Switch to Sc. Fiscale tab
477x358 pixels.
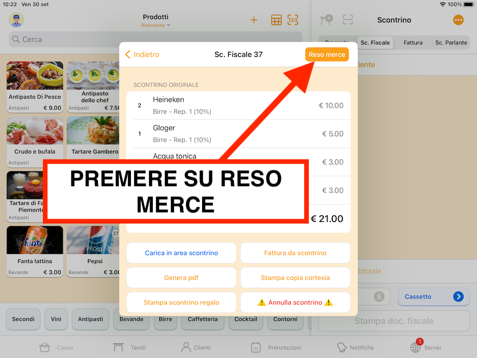(375, 42)
